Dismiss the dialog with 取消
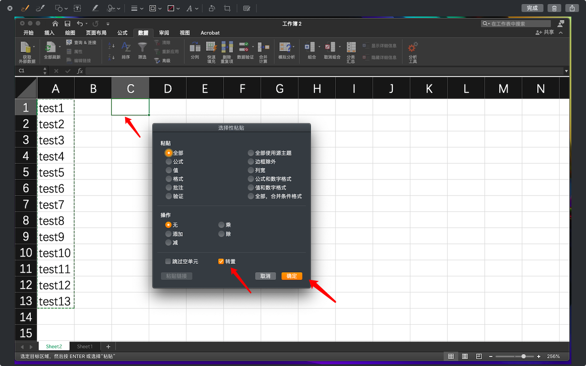The height and width of the screenshot is (366, 586). click(x=265, y=276)
